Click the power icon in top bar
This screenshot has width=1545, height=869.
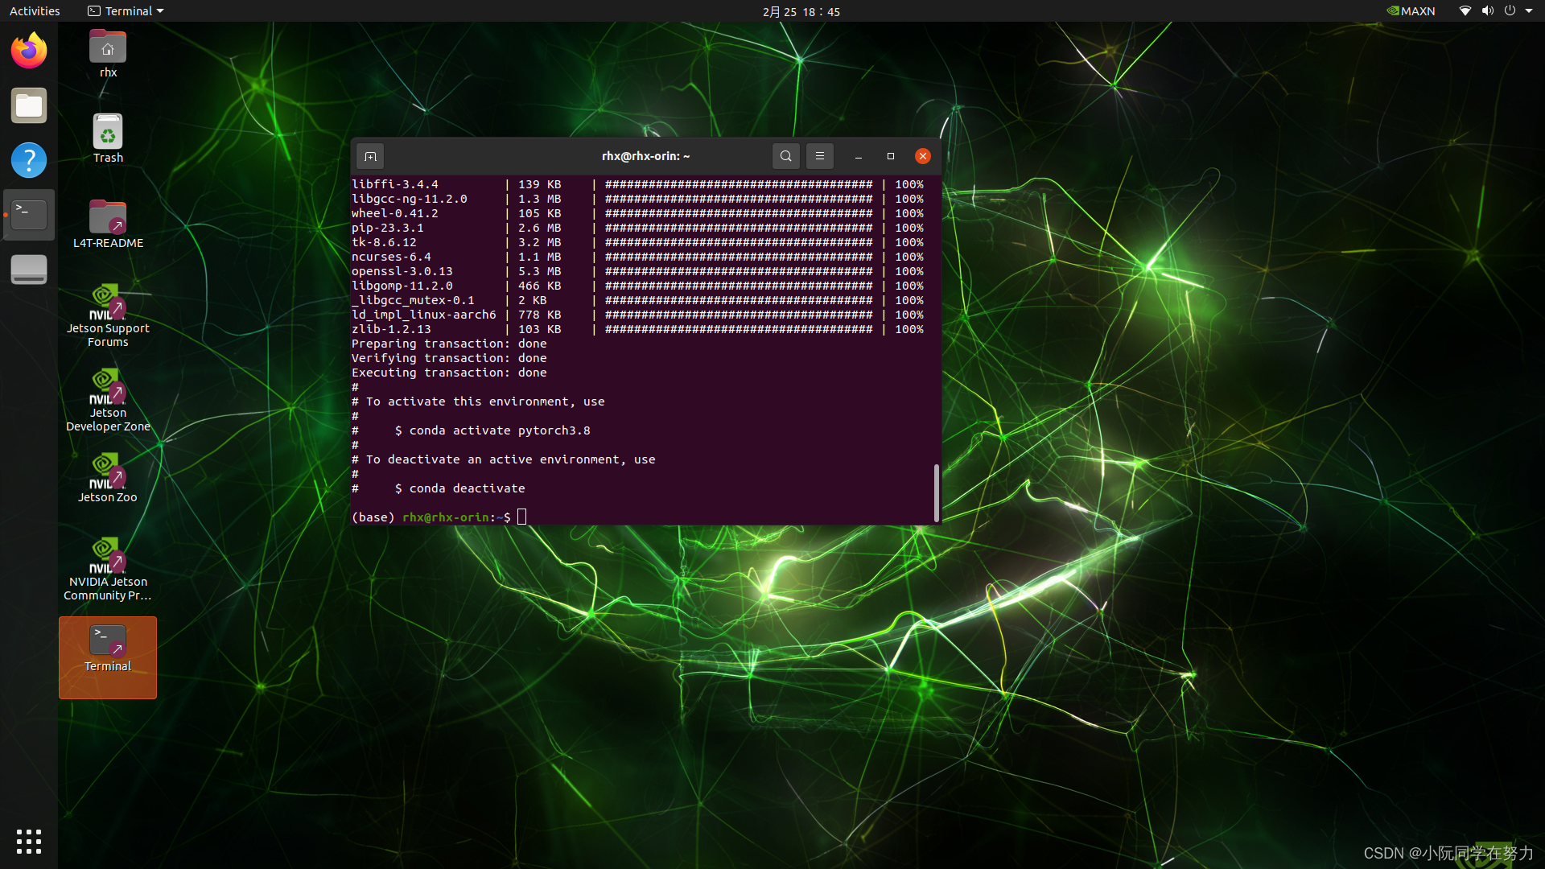click(x=1510, y=11)
